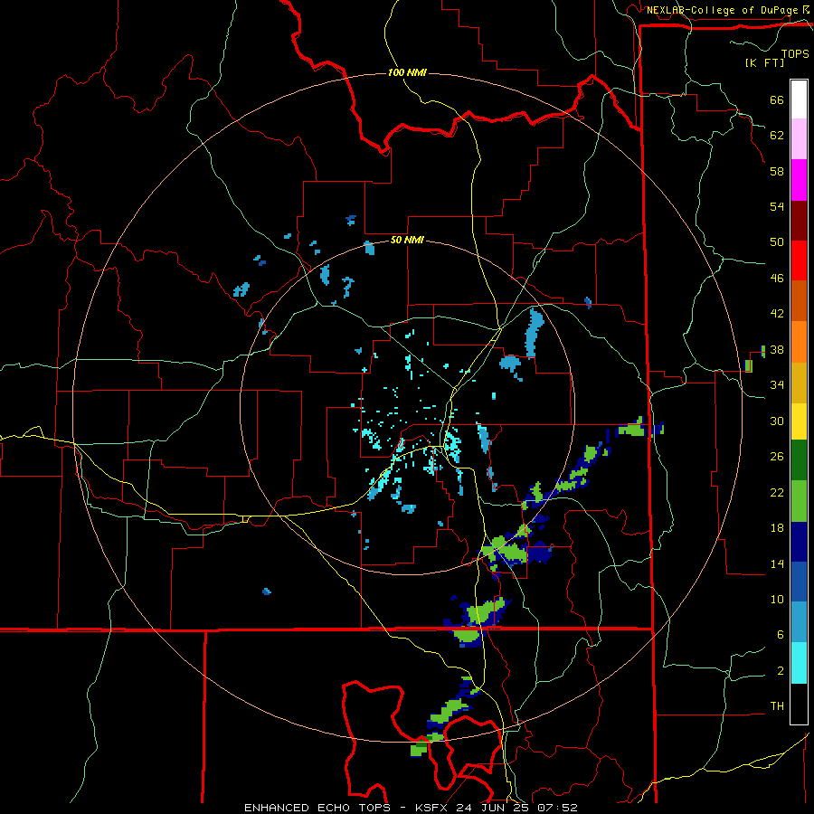The image size is (814, 814).
Task: Click the white color swatch in legend
Action: pyautogui.click(x=799, y=99)
